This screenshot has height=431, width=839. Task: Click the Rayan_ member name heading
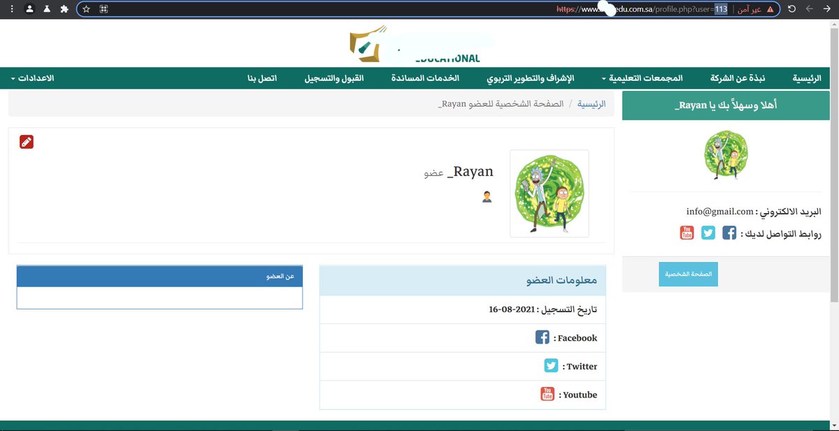[470, 171]
